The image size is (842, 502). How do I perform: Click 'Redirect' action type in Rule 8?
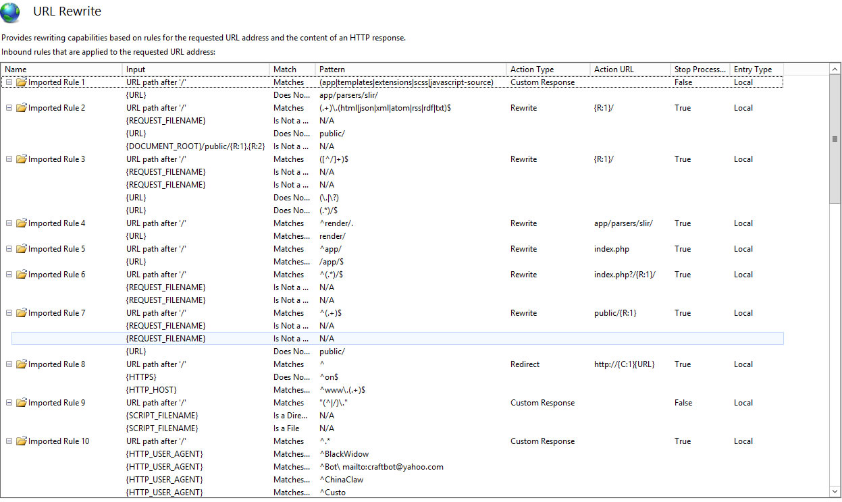(525, 364)
